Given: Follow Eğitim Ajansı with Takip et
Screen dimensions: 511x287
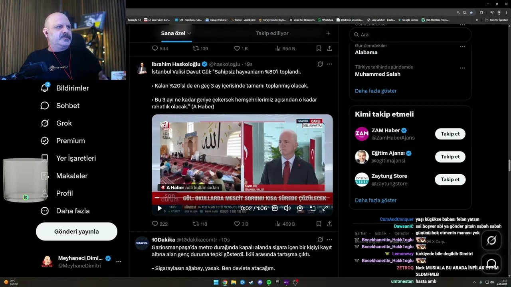Looking at the screenshot, I should click(x=450, y=157).
